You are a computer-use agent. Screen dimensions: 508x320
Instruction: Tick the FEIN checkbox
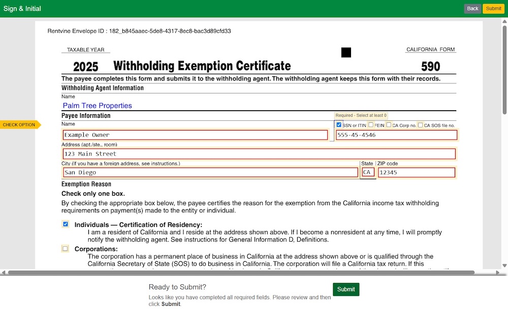371,124
